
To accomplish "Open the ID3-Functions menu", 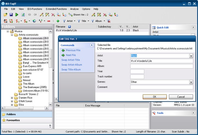I will [34, 9].
